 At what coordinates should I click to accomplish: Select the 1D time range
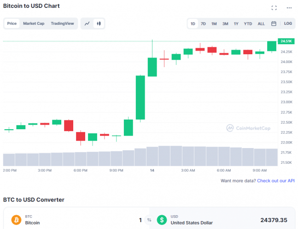(193, 23)
